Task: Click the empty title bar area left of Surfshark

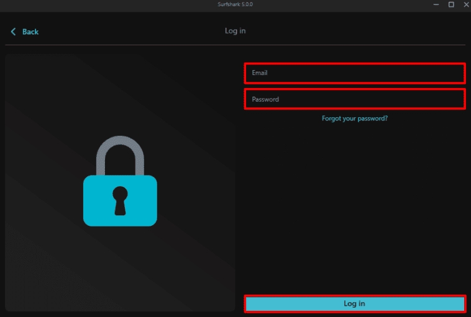Action: 93,4
